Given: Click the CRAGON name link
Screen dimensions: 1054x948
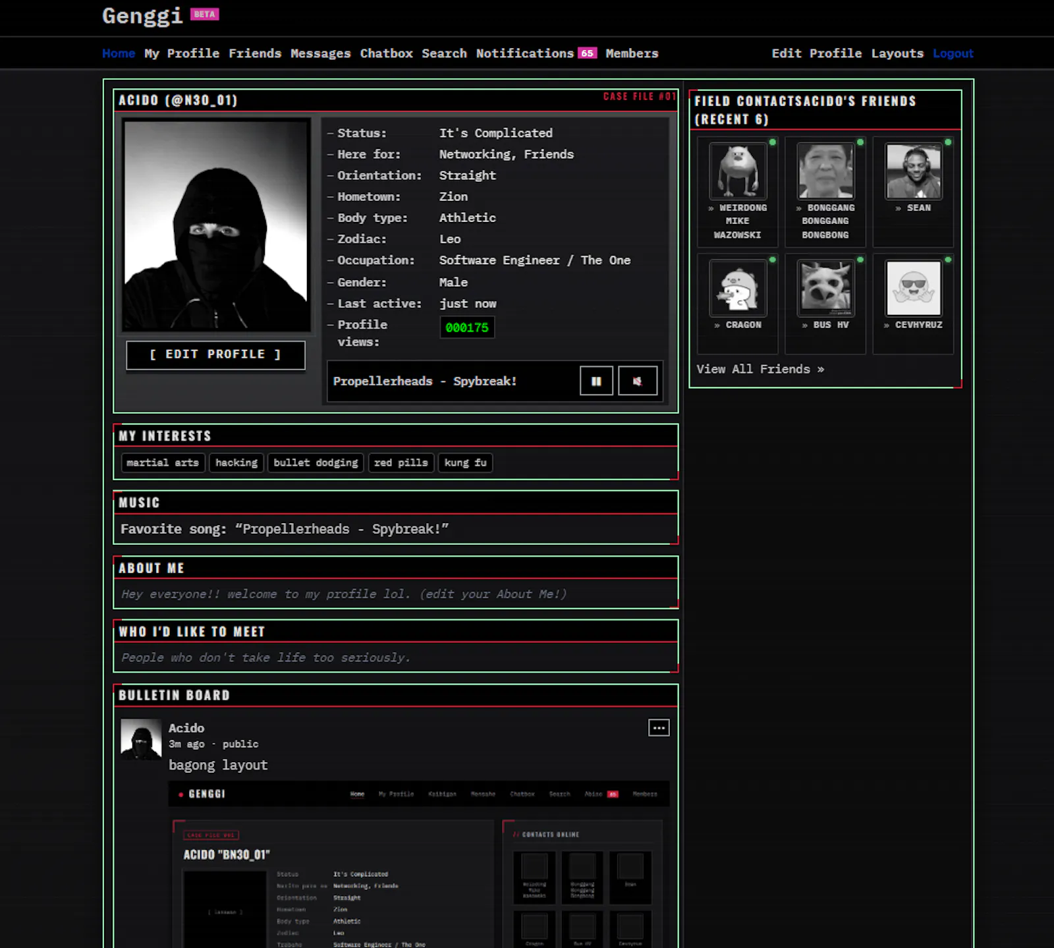Looking at the screenshot, I should click(x=738, y=325).
